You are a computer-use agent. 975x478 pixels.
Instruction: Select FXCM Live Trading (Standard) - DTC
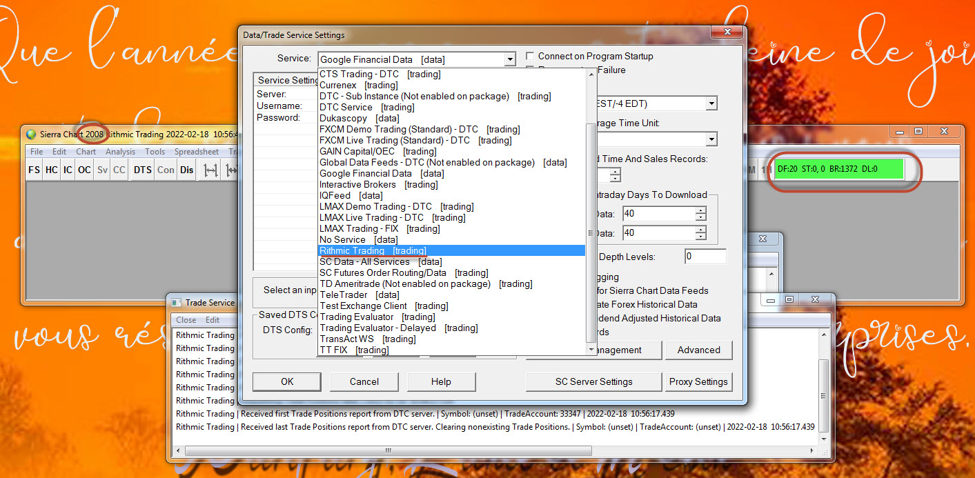point(451,140)
